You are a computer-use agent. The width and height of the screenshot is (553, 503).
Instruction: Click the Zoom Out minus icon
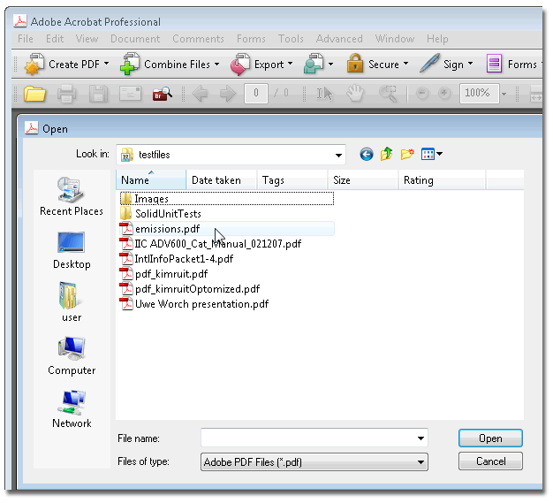point(422,93)
